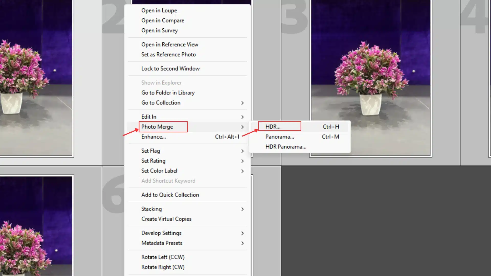Select HDR Panorama merge option
This screenshot has width=491, height=276.
286,147
